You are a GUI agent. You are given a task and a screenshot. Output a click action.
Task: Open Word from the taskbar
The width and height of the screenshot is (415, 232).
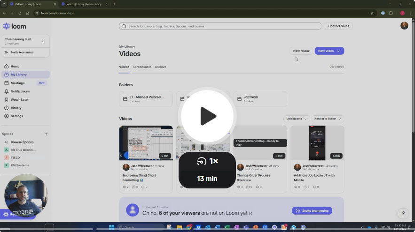tap(217, 227)
